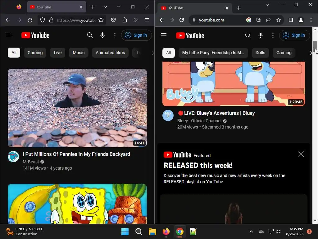
Task: Click Google icon in Chrome address bar
Action: pos(249,20)
